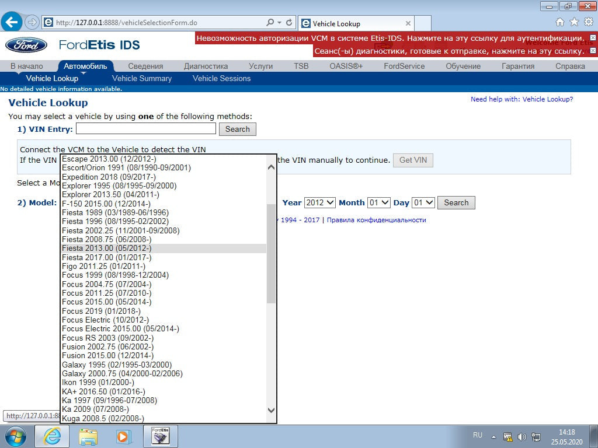Image resolution: width=598 pixels, height=448 pixels.
Task: Click inside the VIN Entry text field
Action: [x=145, y=129]
